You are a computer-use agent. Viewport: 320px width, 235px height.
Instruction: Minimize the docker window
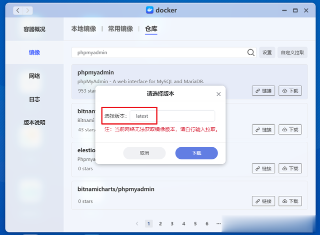pos(284,11)
